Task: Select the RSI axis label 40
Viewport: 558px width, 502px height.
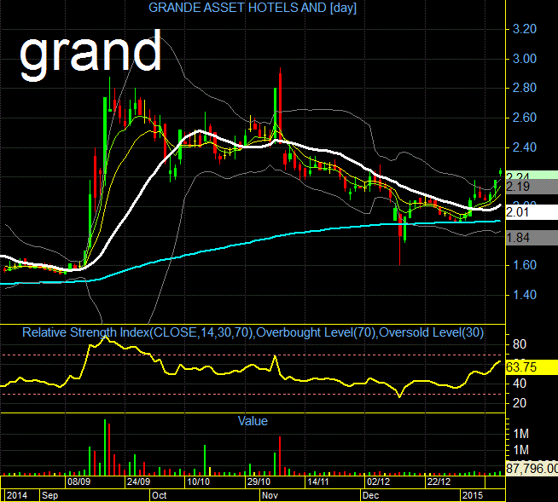Action: point(520,384)
